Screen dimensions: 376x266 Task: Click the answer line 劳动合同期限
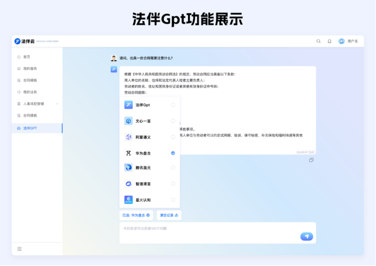pos(135,93)
